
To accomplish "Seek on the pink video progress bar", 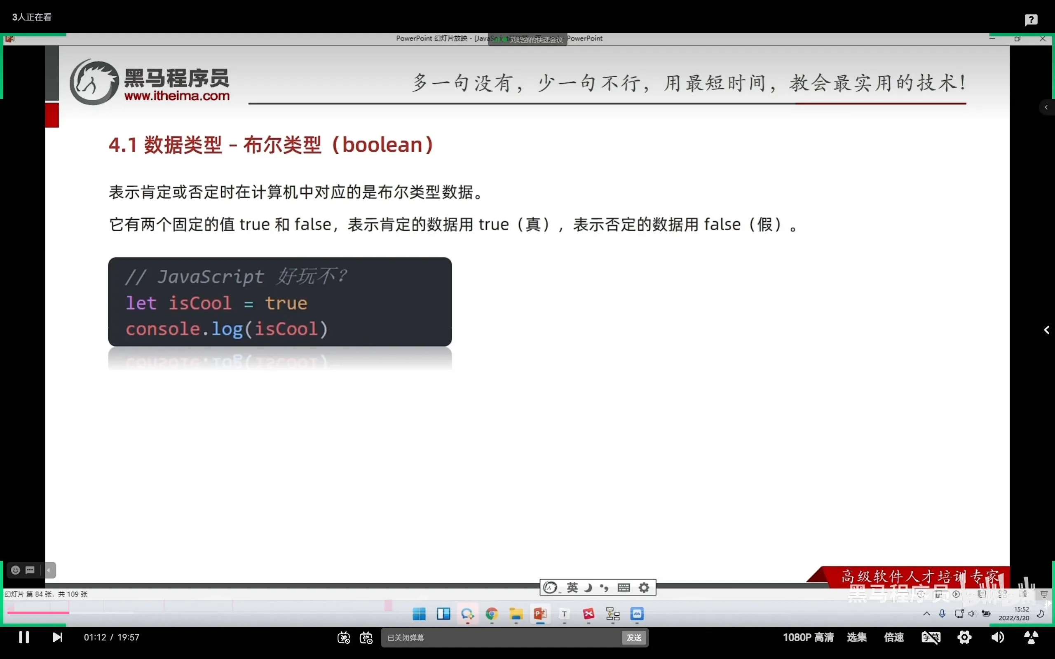I will click(x=38, y=613).
